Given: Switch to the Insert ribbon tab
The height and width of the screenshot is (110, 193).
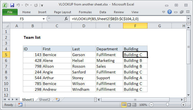Looking at the screenshot, I should [x=42, y=12].
